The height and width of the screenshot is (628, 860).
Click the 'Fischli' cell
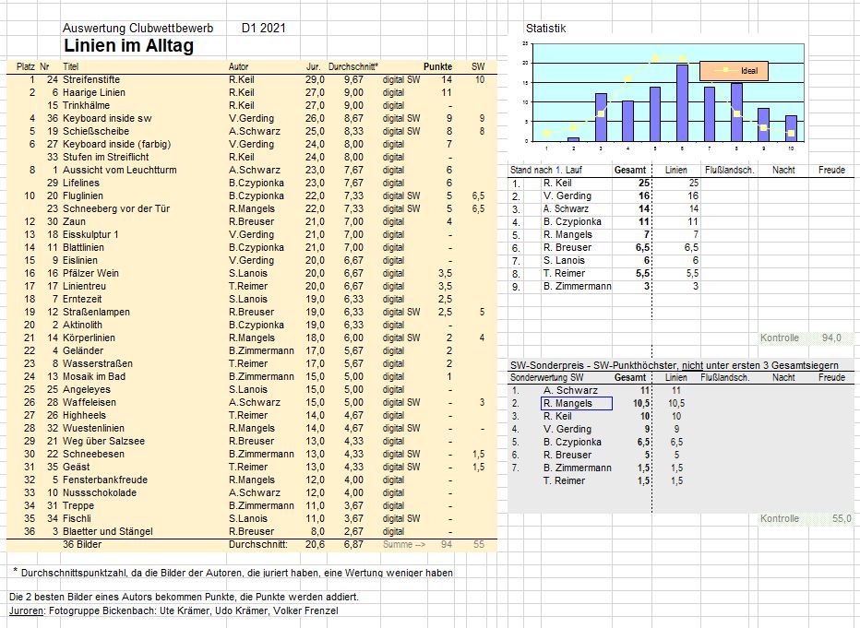pos(77,518)
